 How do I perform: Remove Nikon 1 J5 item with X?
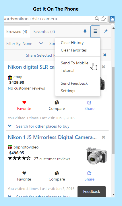coord(104,137)
